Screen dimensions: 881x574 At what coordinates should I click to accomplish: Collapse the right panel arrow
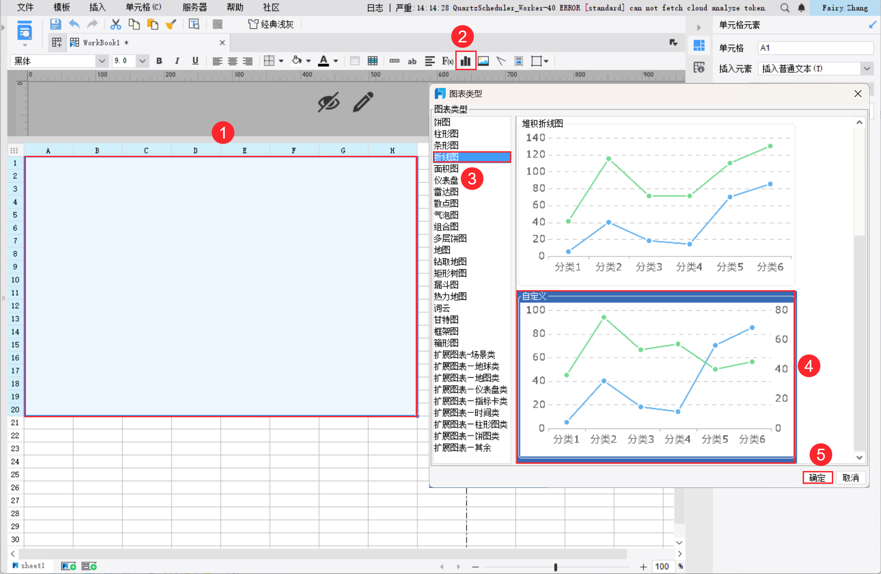tap(699, 27)
